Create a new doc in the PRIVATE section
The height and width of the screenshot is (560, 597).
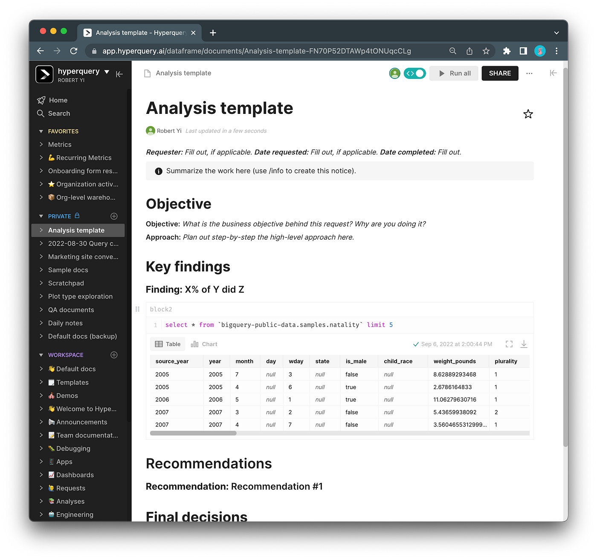[x=113, y=216]
